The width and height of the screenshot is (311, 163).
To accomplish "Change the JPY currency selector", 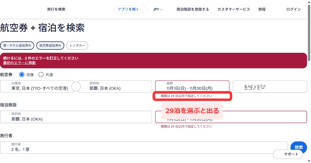I will 157,9.
